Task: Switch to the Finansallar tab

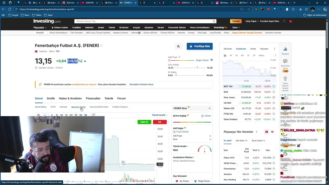Action: tap(93, 98)
